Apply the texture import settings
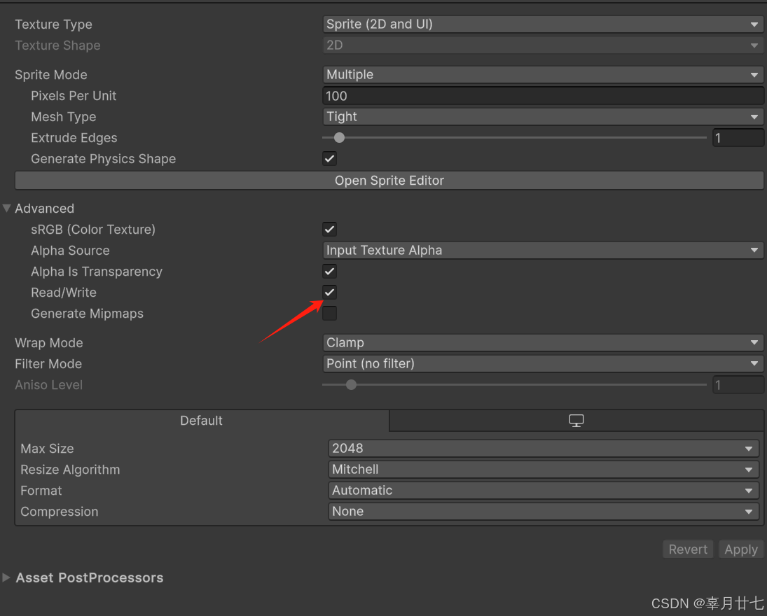The height and width of the screenshot is (616, 767). (x=740, y=549)
